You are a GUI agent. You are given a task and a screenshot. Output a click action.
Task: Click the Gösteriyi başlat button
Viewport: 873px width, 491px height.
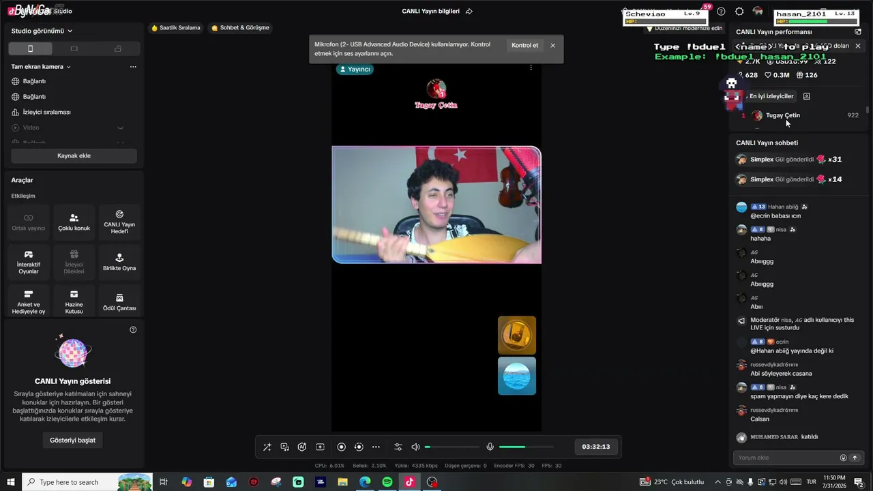point(73,440)
